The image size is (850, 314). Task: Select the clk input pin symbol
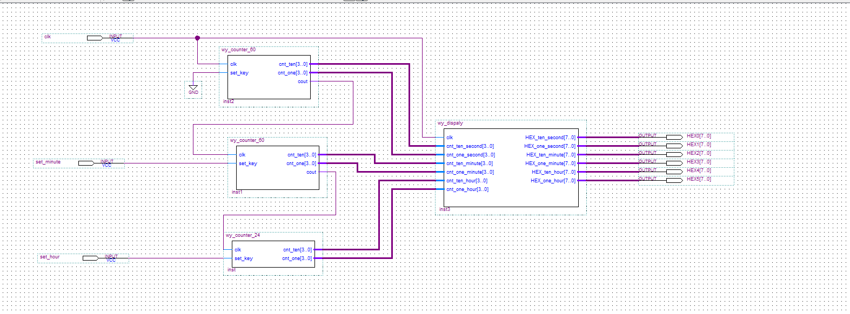coord(95,38)
